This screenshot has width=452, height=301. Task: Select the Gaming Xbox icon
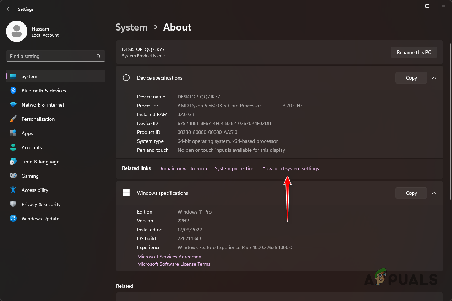click(x=13, y=176)
